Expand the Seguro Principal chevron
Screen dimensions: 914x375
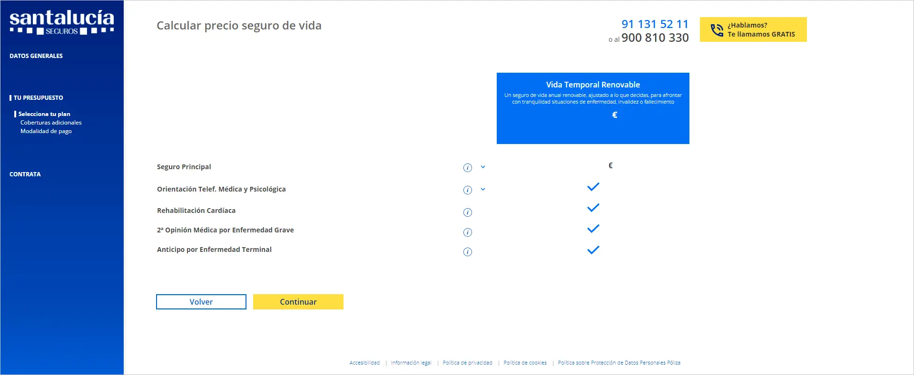(483, 167)
